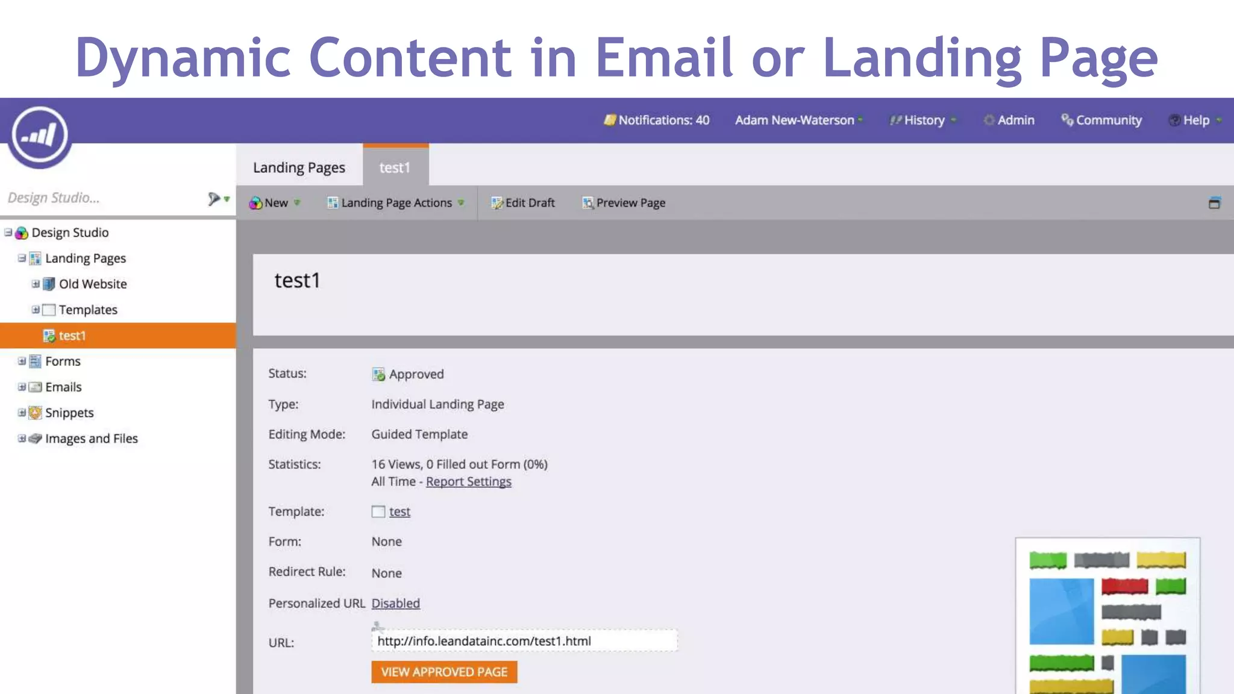This screenshot has height=694, width=1234.
Task: Click the Design Studio search field
Action: [x=102, y=198]
